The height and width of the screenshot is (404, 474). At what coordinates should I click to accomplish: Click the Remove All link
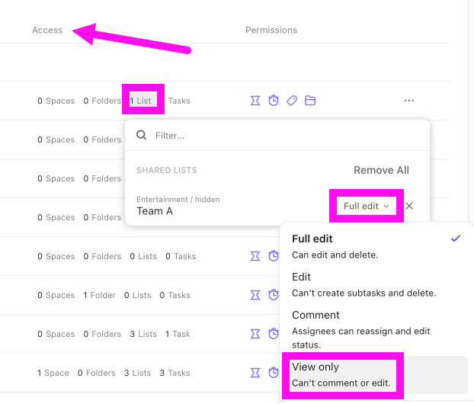coord(381,170)
